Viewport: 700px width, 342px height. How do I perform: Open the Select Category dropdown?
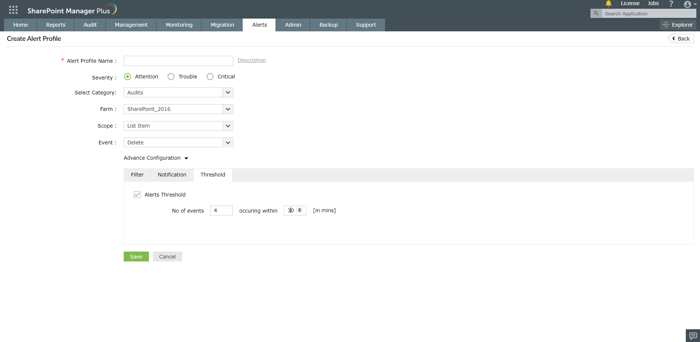coord(227,92)
